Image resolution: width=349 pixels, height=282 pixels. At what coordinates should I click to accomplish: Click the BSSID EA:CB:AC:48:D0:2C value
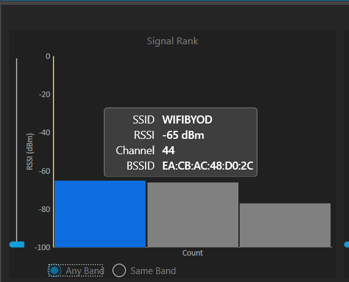click(x=208, y=166)
